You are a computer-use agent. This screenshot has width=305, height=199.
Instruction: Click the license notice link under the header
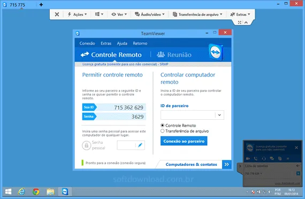pos(125,64)
